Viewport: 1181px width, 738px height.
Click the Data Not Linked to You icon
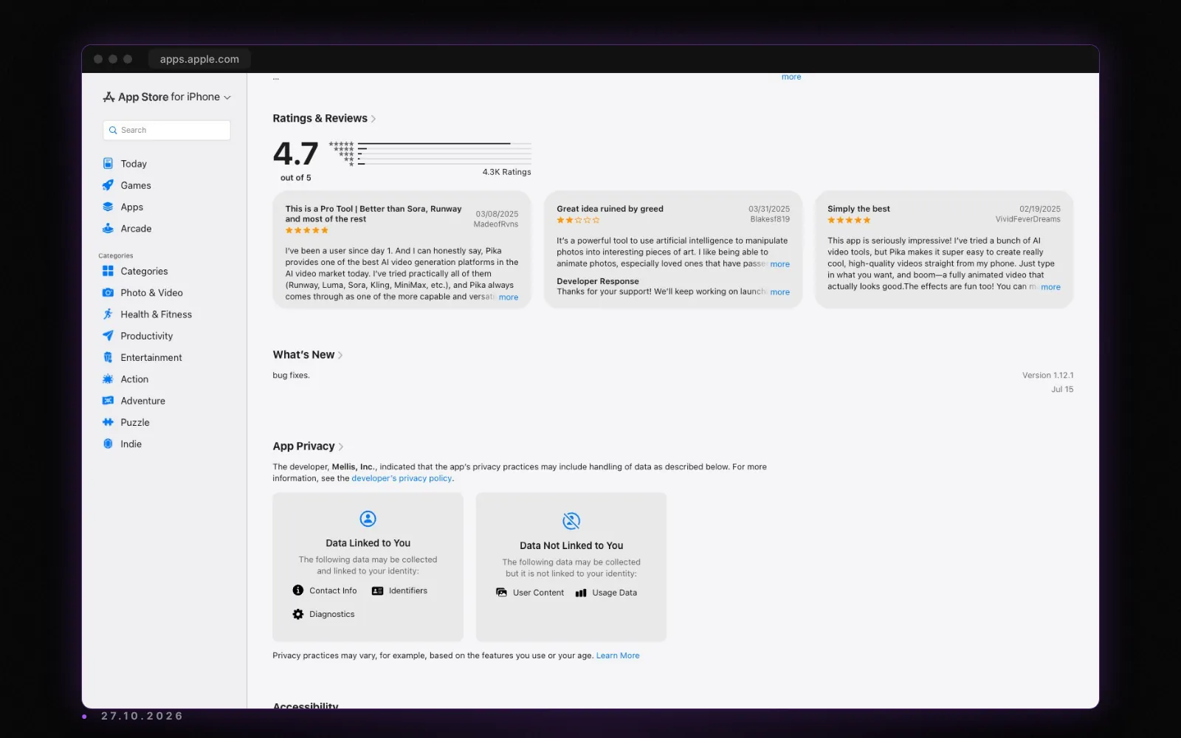(x=571, y=521)
